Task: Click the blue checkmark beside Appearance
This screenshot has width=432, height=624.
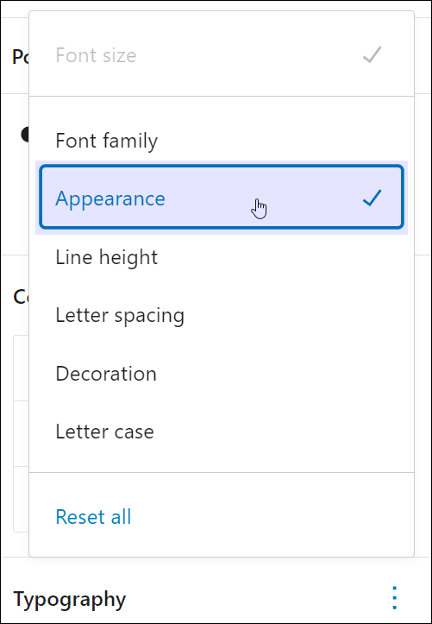Action: point(372,198)
